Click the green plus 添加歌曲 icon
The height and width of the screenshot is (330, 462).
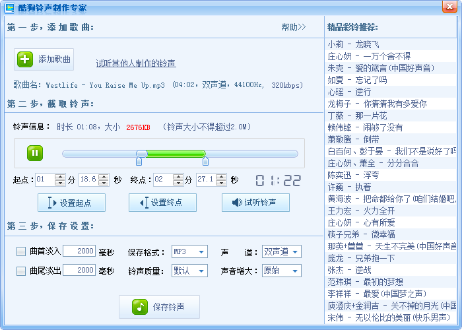point(25,59)
